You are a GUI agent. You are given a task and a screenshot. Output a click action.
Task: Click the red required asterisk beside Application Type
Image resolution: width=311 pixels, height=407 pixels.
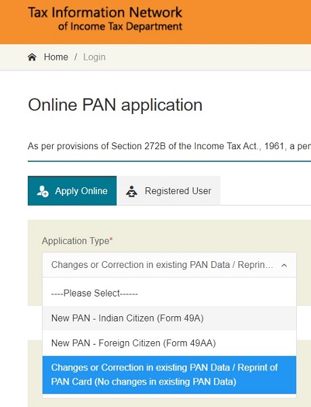tap(111, 239)
